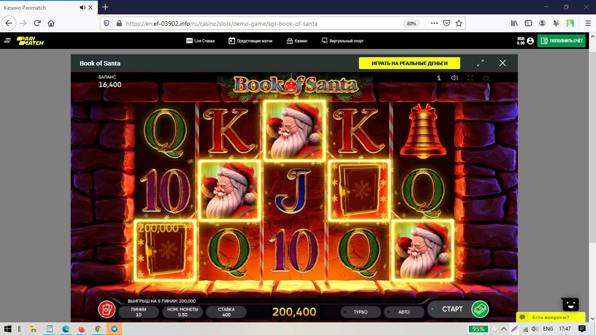Expand the game window with the arrows icon

point(480,63)
